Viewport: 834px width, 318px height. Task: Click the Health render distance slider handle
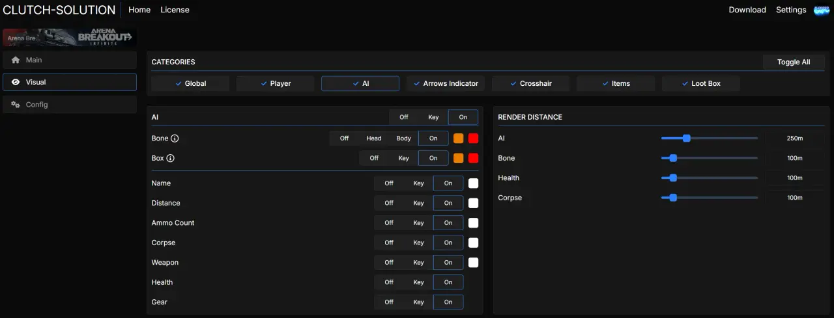click(673, 178)
